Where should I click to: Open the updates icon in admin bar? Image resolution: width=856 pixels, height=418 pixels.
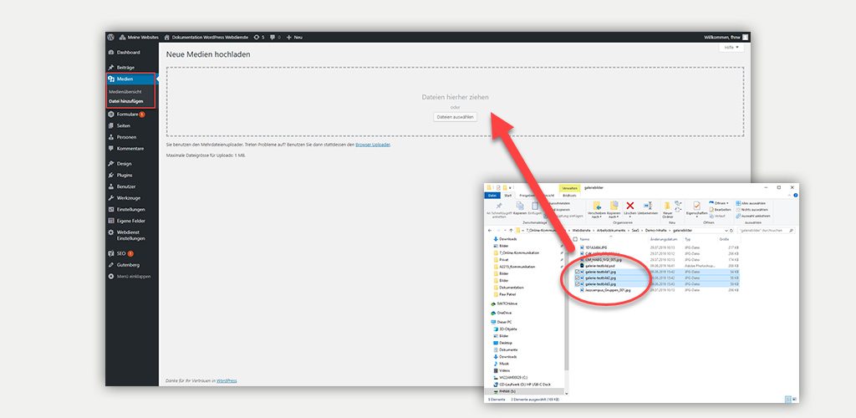point(257,38)
